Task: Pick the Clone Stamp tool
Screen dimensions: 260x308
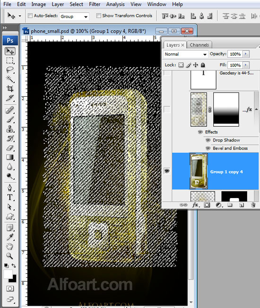Action: tap(9, 129)
